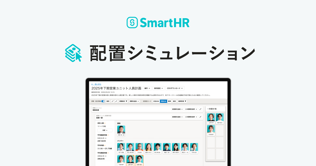Open 従業員を追加 in the 営業一課 row
The width and height of the screenshot is (316, 166).
(177, 117)
